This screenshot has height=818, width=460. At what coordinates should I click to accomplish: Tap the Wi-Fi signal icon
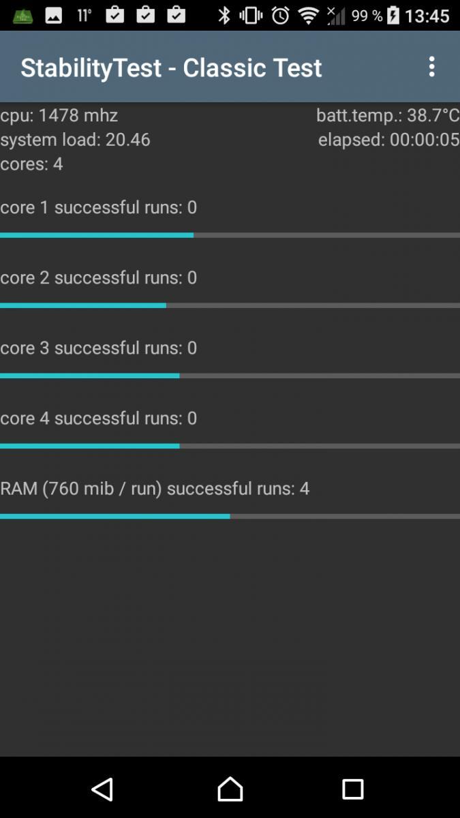(x=309, y=16)
